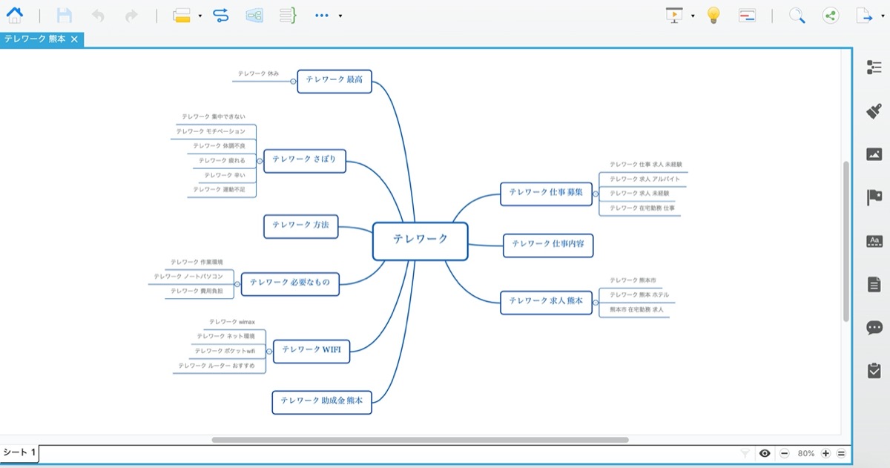
Task: Collapse the テレワーク 求人熊本 branch
Action: click(x=596, y=303)
